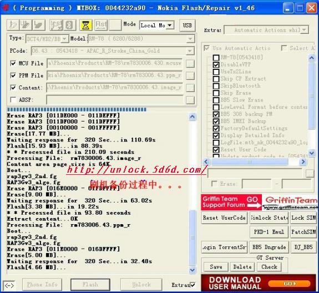Toggle the DisableVPP option
Image resolution: width=319 pixels, height=293 pixels.
216,65
